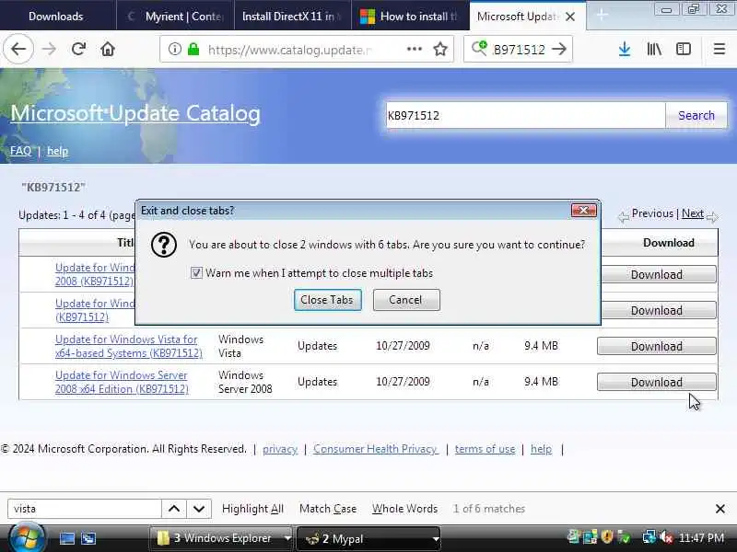The image size is (737, 552).
Task: Click the green padlock security icon
Action: 193,49
